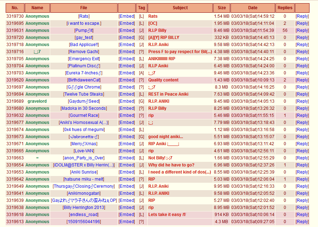The image size is (318, 227).
Task: Click the No. column header
Action: pyautogui.click(x=15, y=8)
